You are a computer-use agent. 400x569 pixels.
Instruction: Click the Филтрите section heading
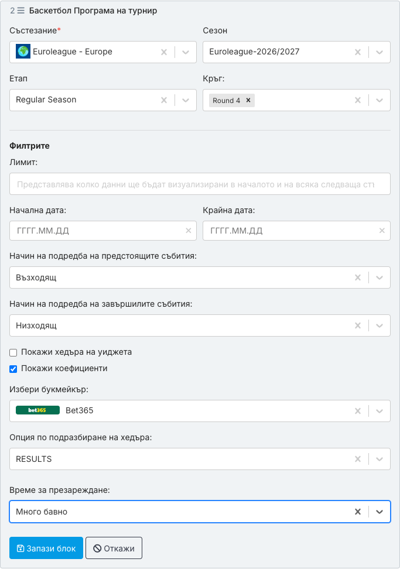click(x=29, y=146)
